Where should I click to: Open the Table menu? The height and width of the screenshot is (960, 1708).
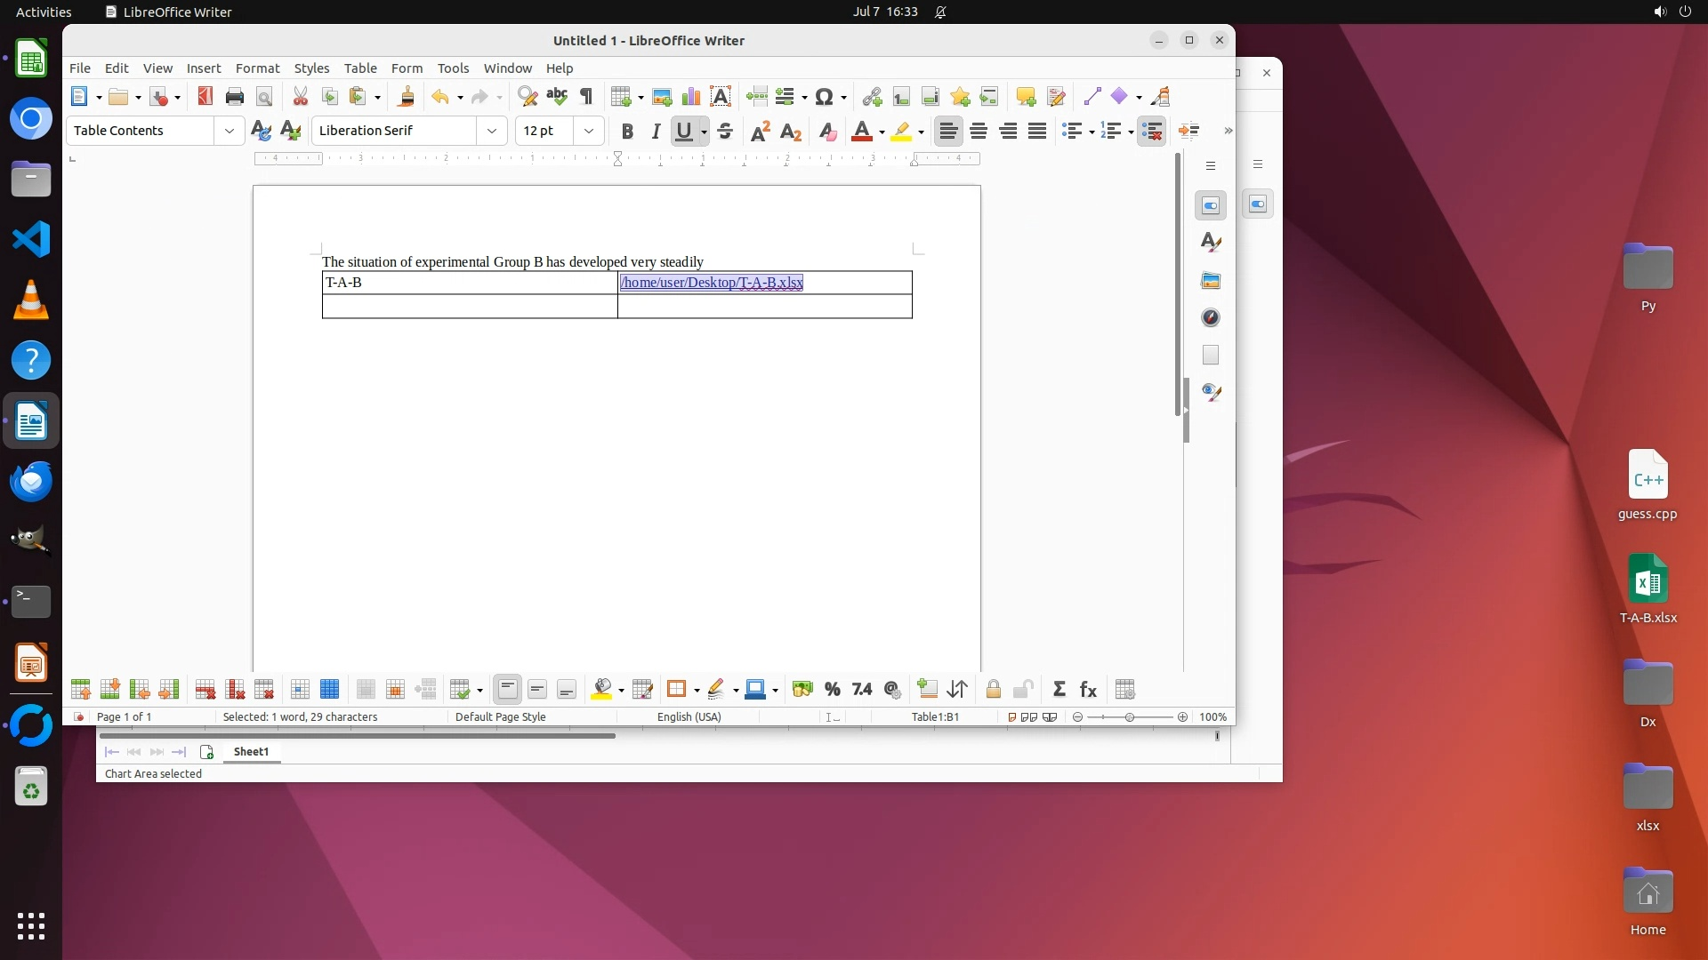click(360, 68)
